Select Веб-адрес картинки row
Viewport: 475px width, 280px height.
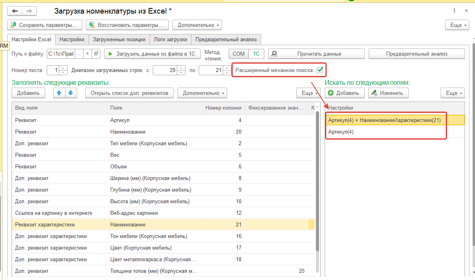164,213
